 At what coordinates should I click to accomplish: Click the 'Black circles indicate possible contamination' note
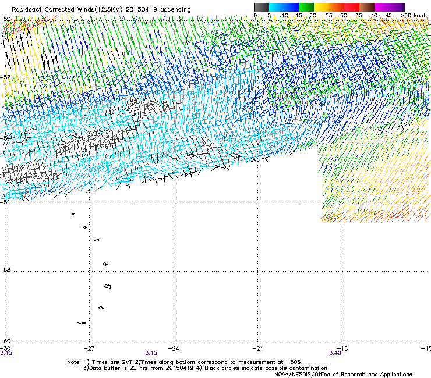coord(266,368)
